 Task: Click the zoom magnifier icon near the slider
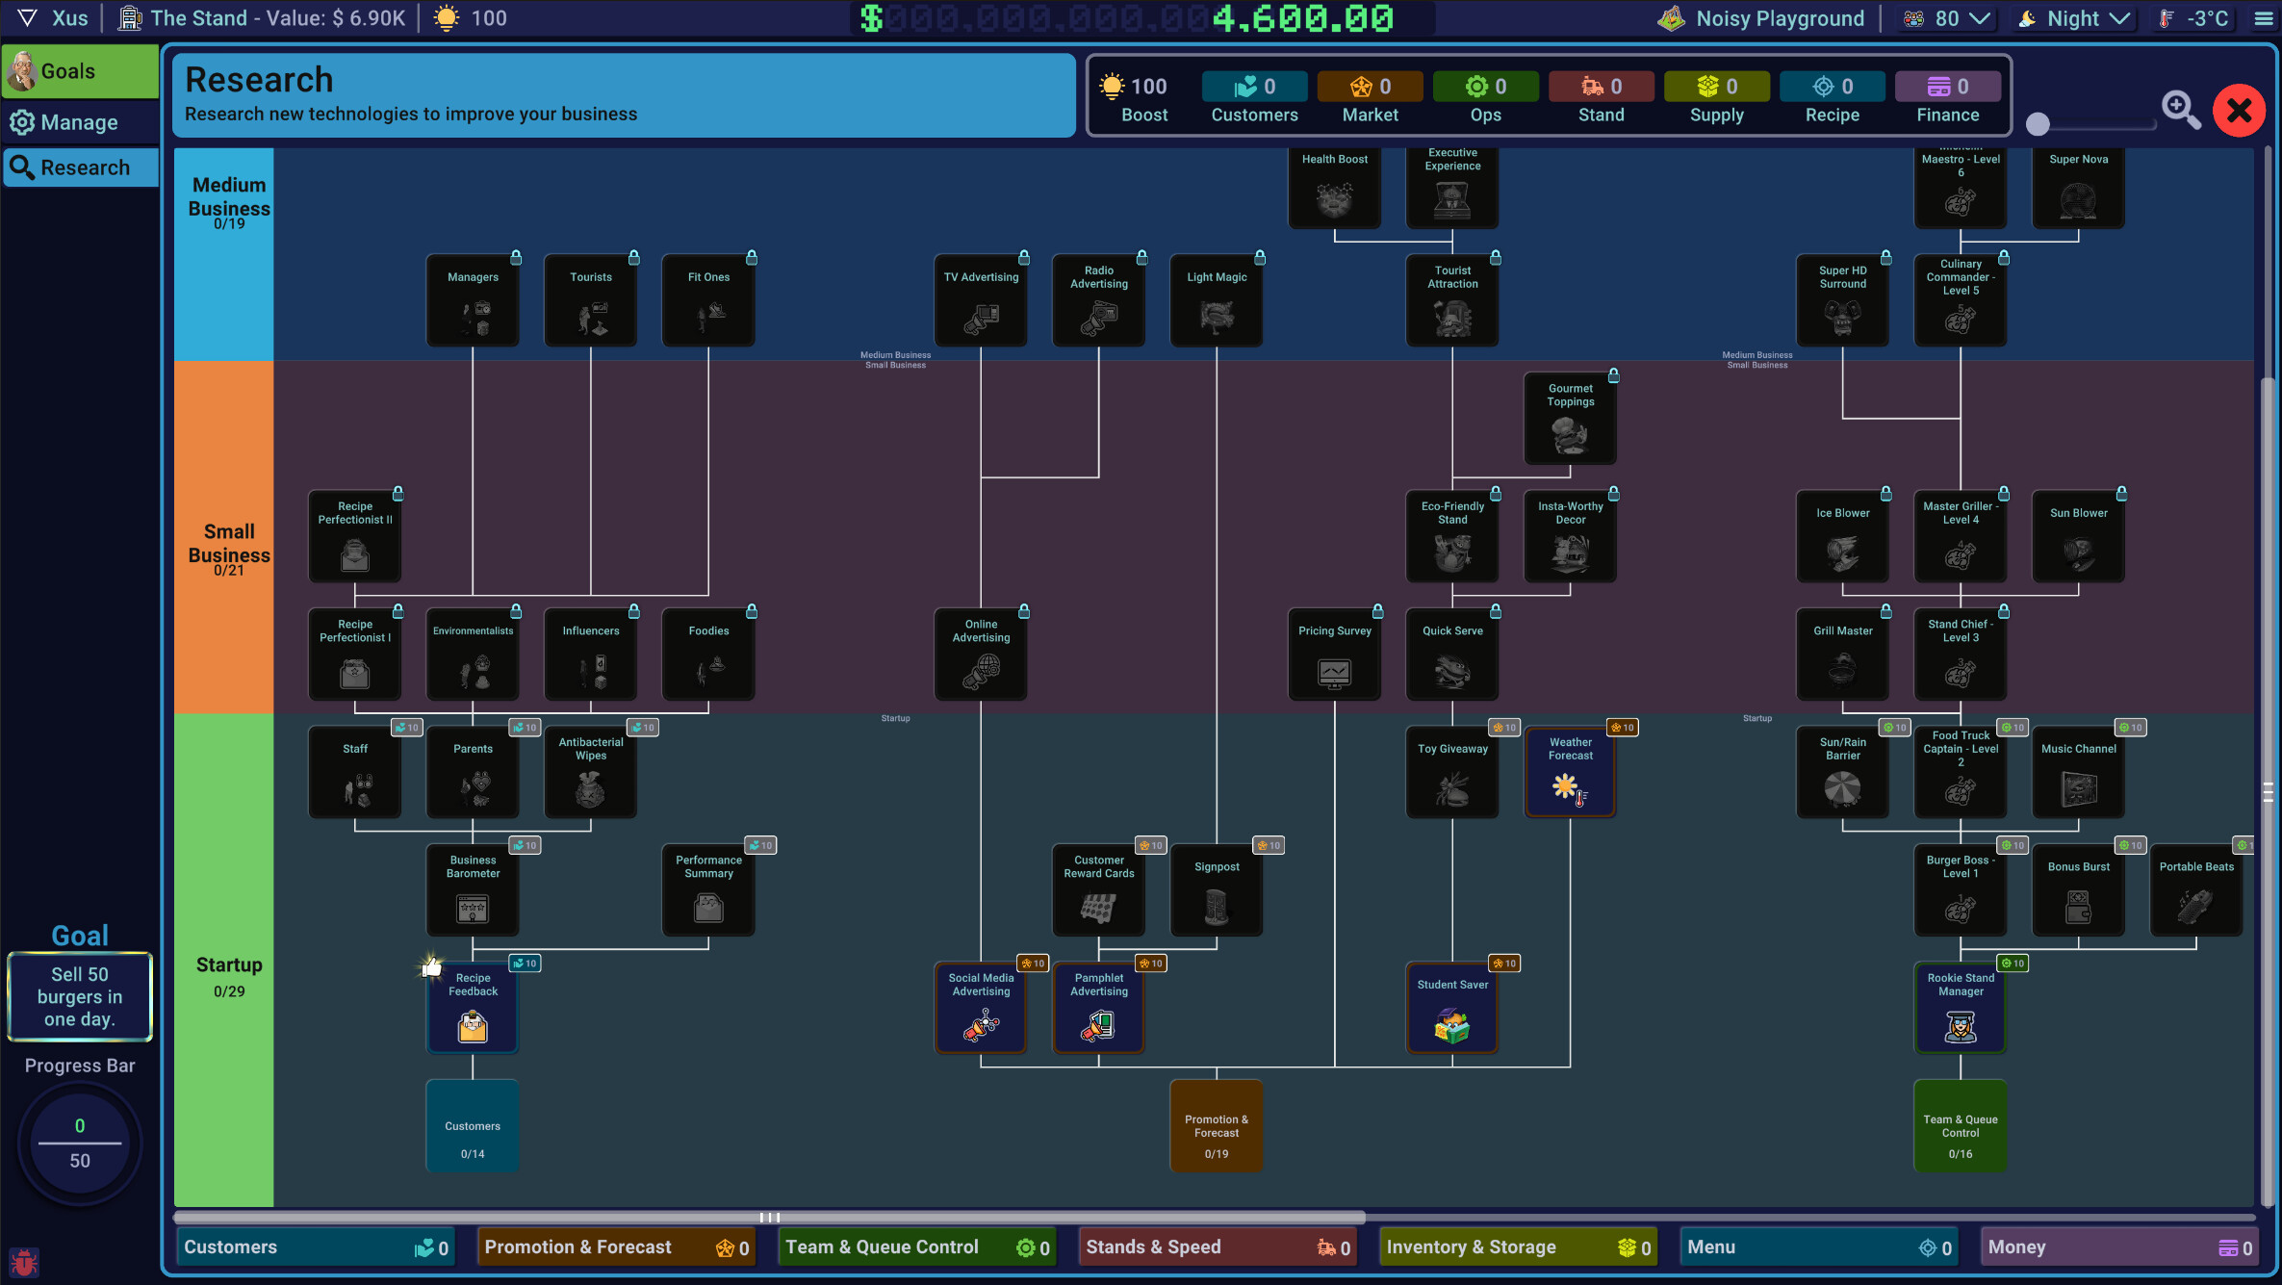tap(2182, 110)
